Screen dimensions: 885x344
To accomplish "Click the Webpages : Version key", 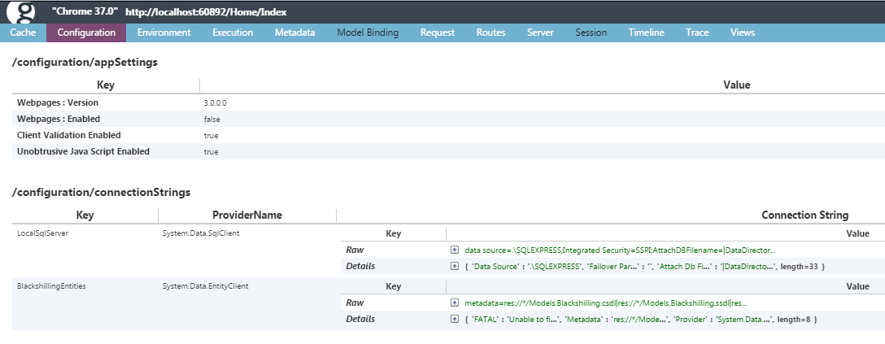I will [58, 102].
